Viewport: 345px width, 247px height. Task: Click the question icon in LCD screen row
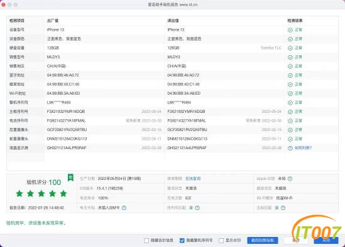point(290,148)
